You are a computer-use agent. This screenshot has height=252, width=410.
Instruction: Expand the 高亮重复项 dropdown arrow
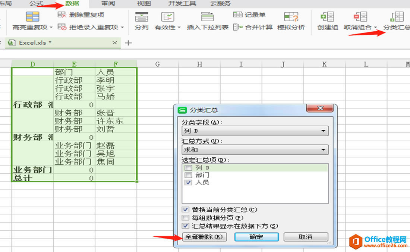pyautogui.click(x=51, y=27)
